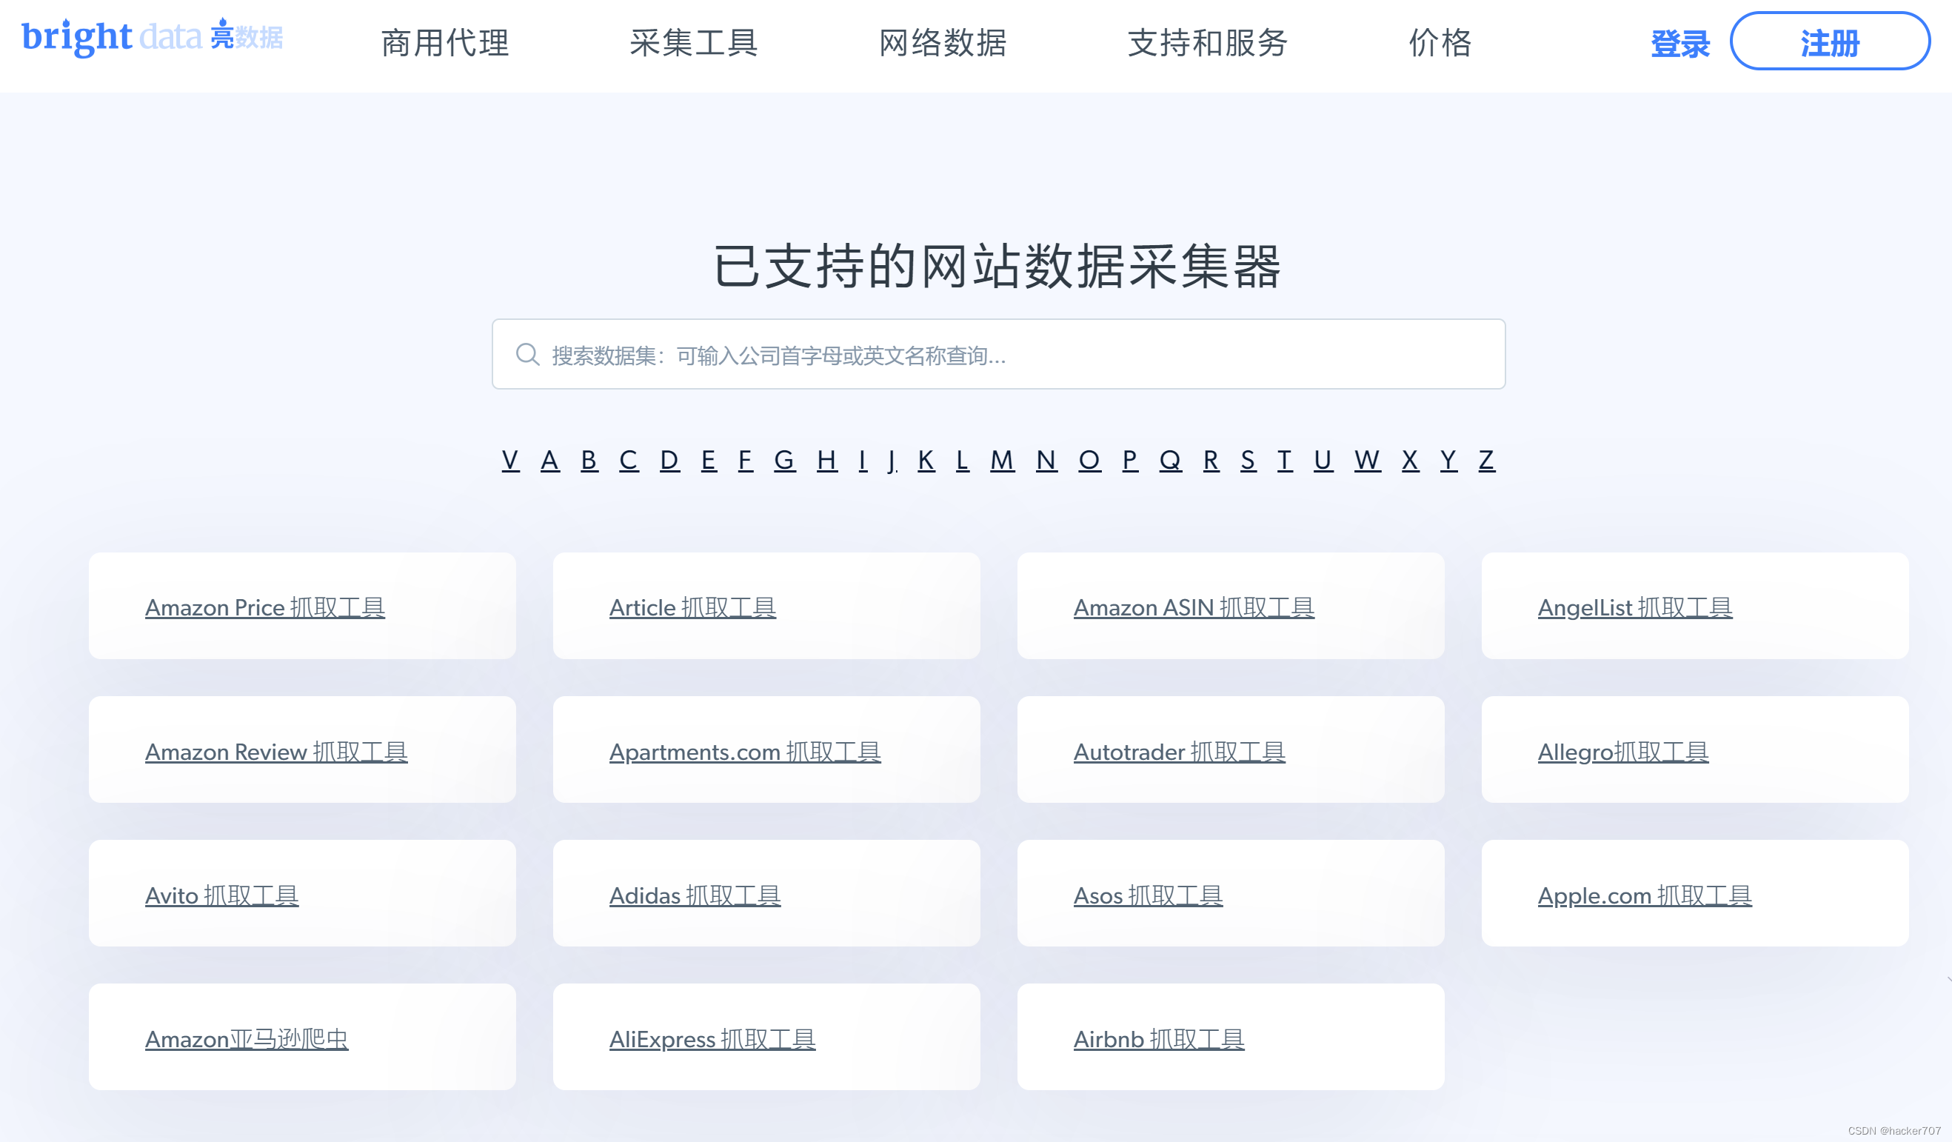
Task: Open the 商用代理 menu
Action: tap(445, 43)
